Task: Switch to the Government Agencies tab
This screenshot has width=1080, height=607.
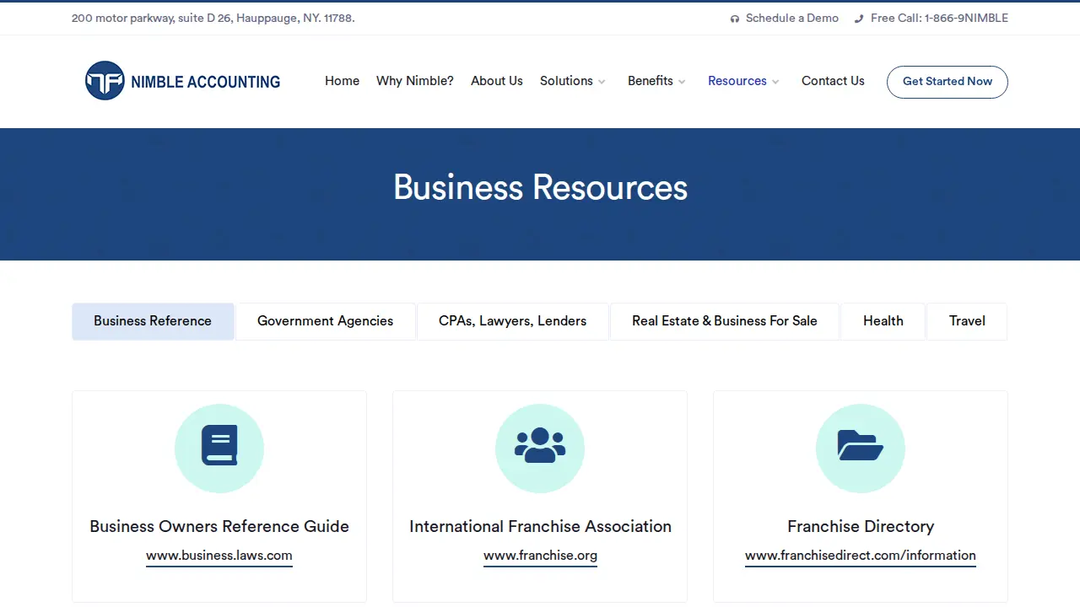Action: coord(325,321)
